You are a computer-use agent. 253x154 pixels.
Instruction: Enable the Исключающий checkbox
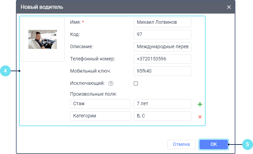tap(136, 83)
